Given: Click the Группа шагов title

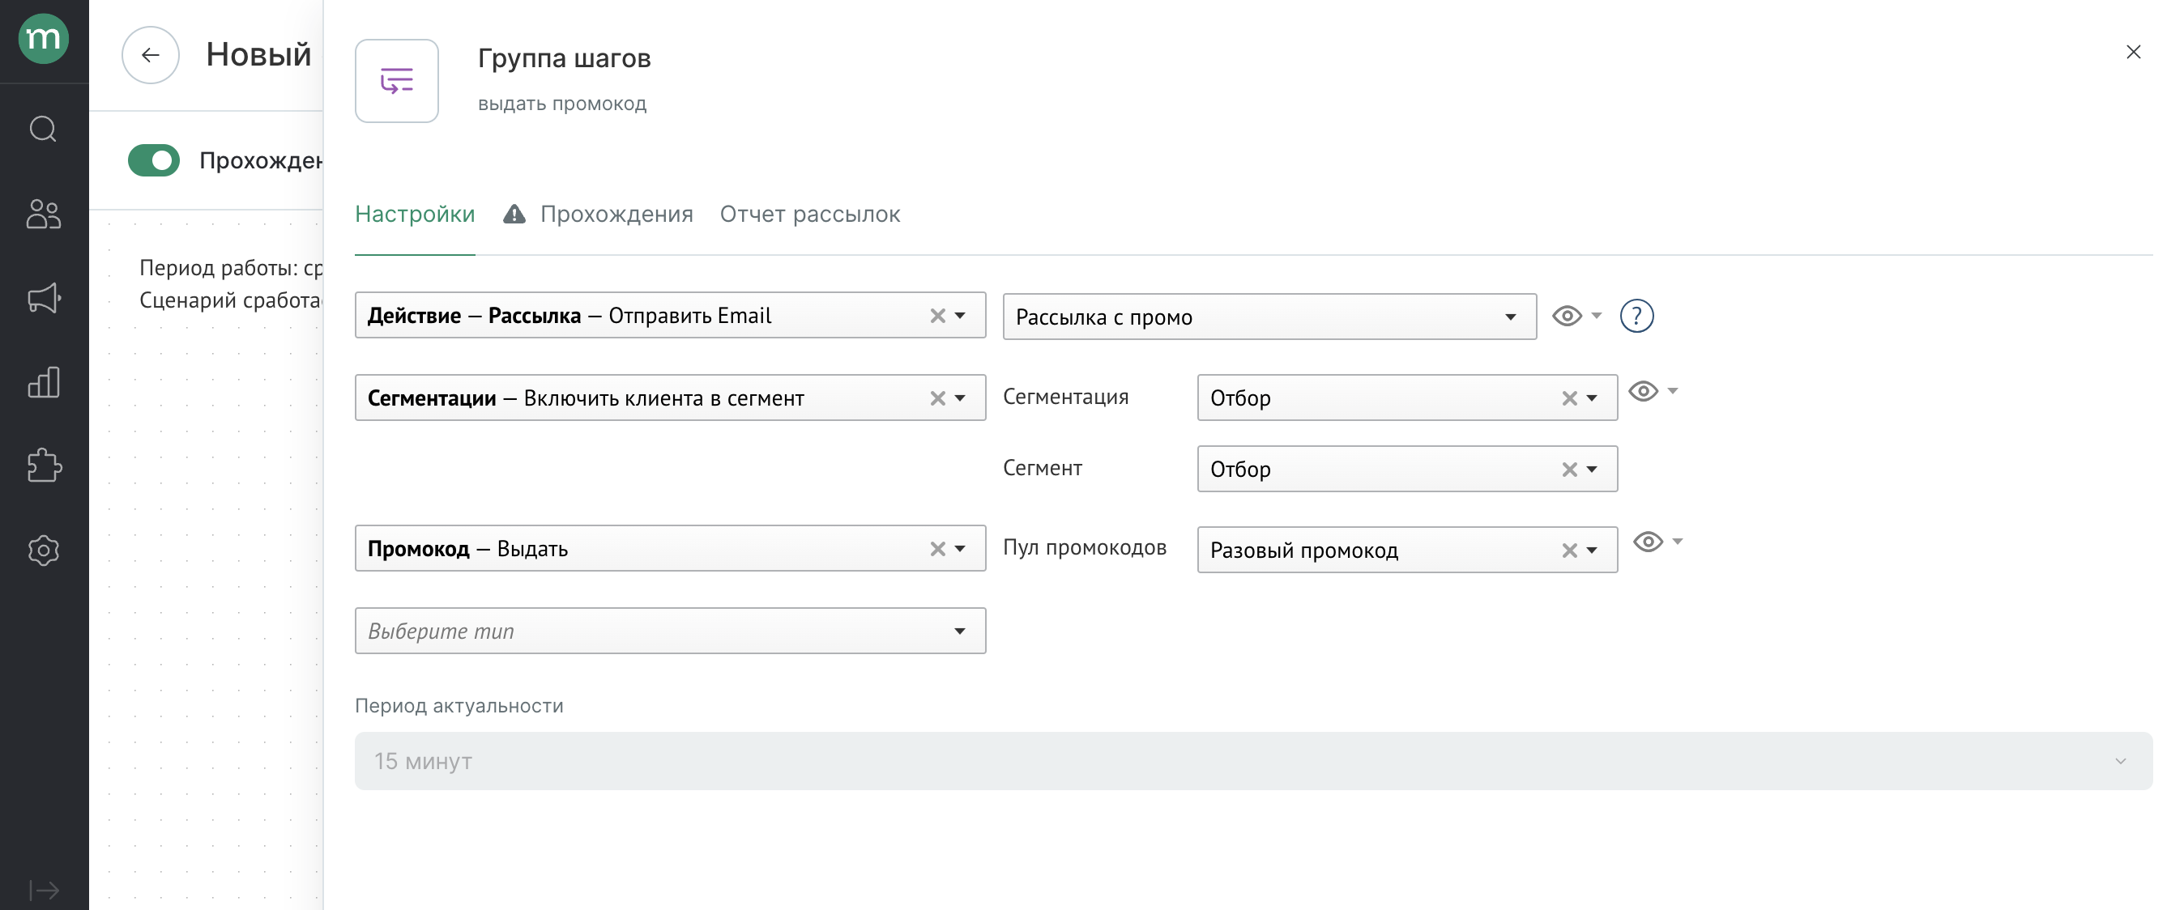Looking at the screenshot, I should [564, 57].
